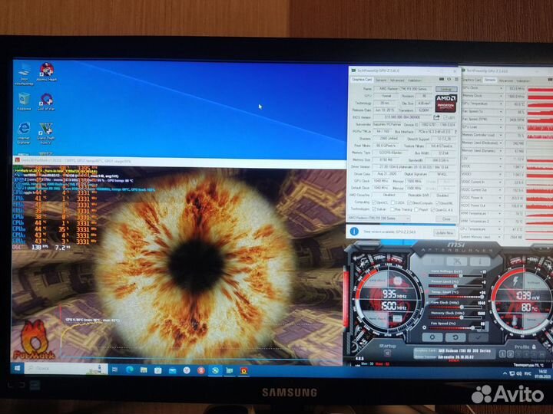The image size is (553, 414).
Task: Expand the CPU Temperature sensor dropdown
Action: 501,229
